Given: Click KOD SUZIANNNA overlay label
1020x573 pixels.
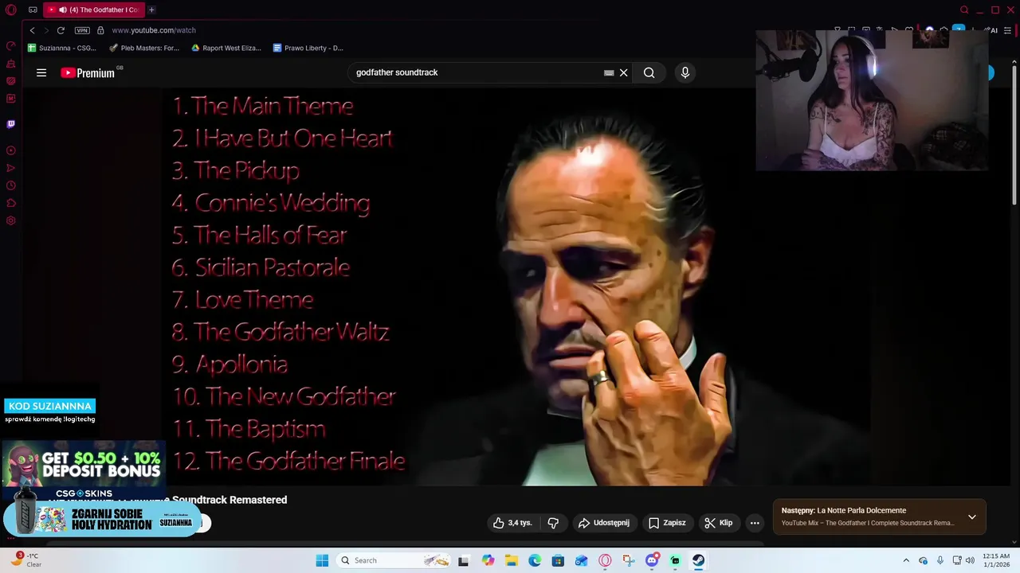Looking at the screenshot, I should point(49,406).
